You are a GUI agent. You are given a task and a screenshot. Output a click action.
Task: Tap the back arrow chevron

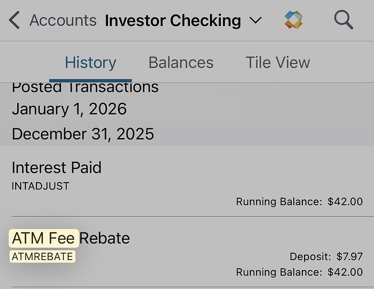pyautogui.click(x=14, y=21)
